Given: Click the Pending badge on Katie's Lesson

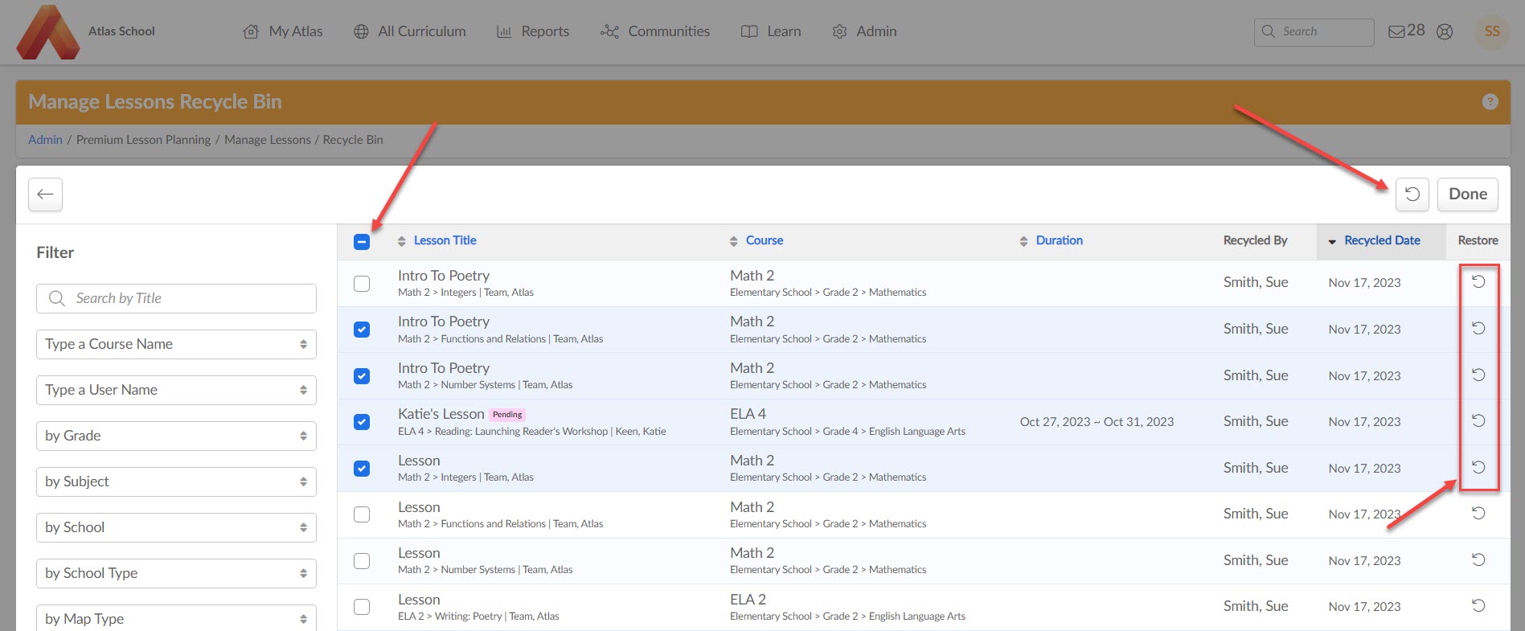Looking at the screenshot, I should coord(507,415).
